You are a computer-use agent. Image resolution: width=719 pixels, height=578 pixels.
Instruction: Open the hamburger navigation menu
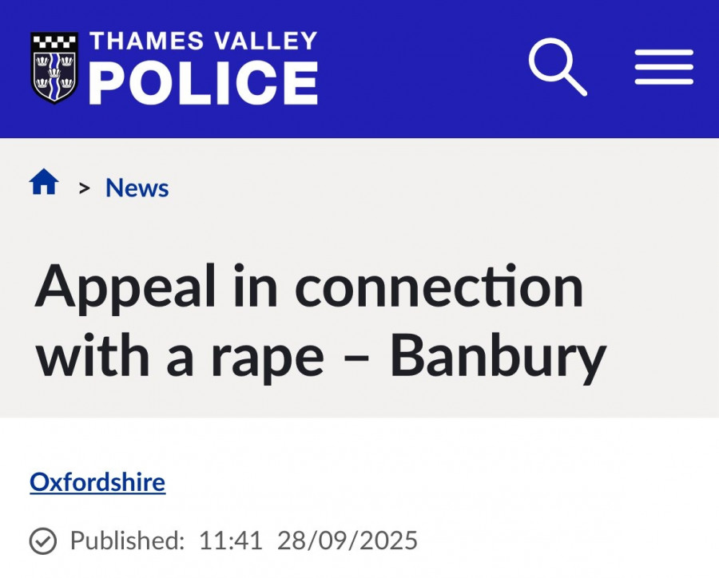(664, 67)
